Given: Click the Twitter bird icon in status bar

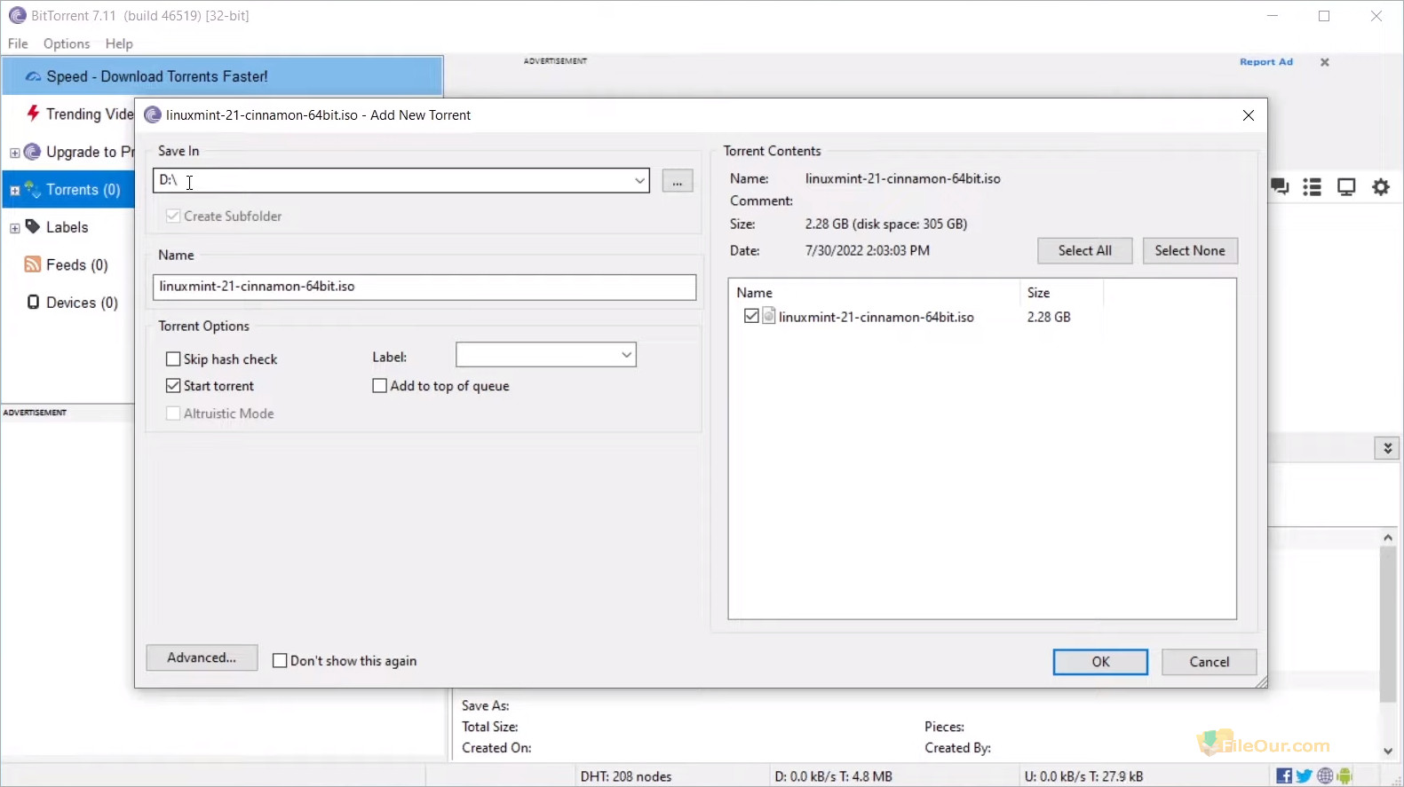Looking at the screenshot, I should [x=1304, y=776].
